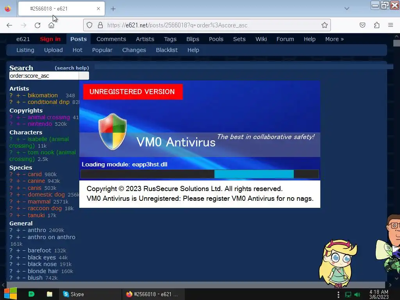Open the clock showing 4:18 AM
Screen dimensions: 400x300
(x=379, y=294)
